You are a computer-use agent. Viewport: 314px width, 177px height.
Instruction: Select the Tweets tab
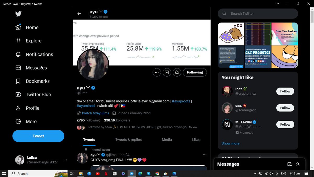tap(89, 140)
